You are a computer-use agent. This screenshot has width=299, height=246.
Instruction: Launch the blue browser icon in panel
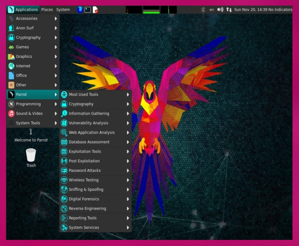[x=80, y=10]
